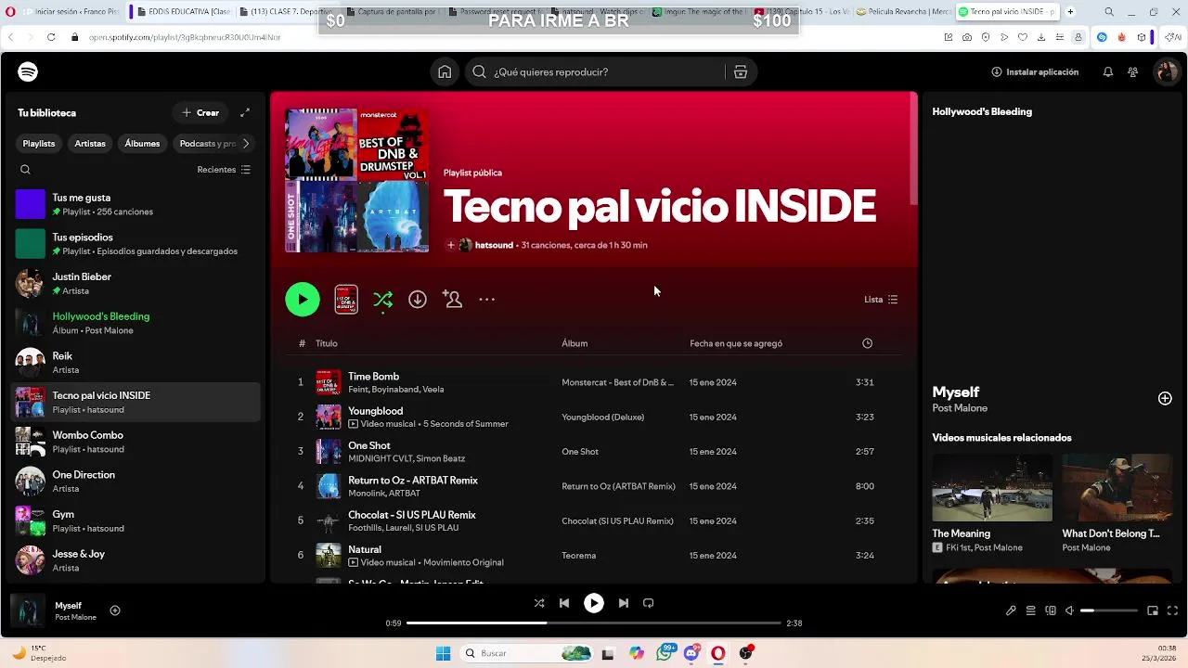Click the hatsound owner link

pyautogui.click(x=494, y=245)
